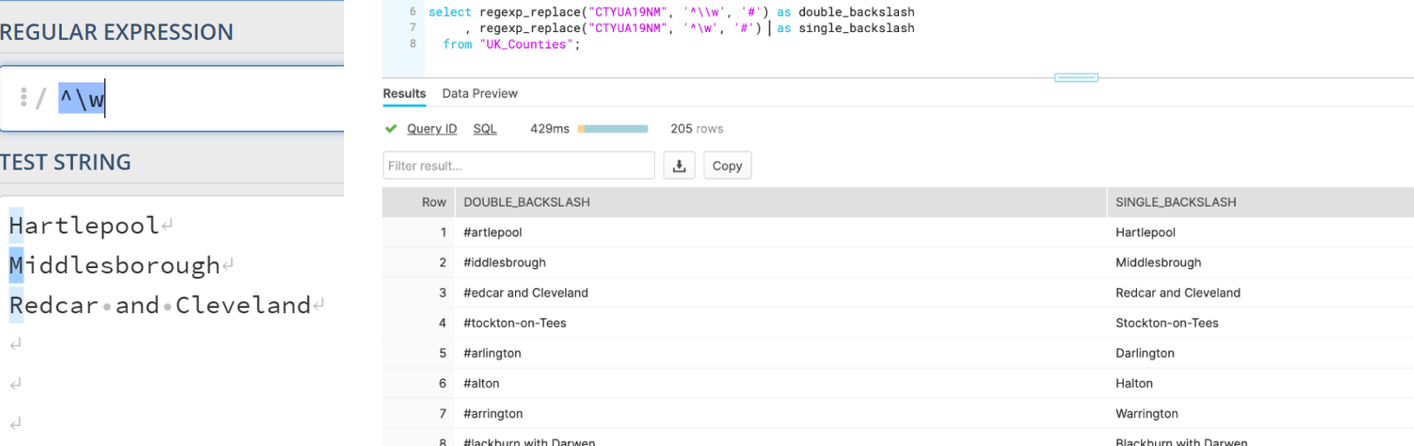1414x446 pixels.
Task: Click the regex options dots handle
Action: (23, 98)
